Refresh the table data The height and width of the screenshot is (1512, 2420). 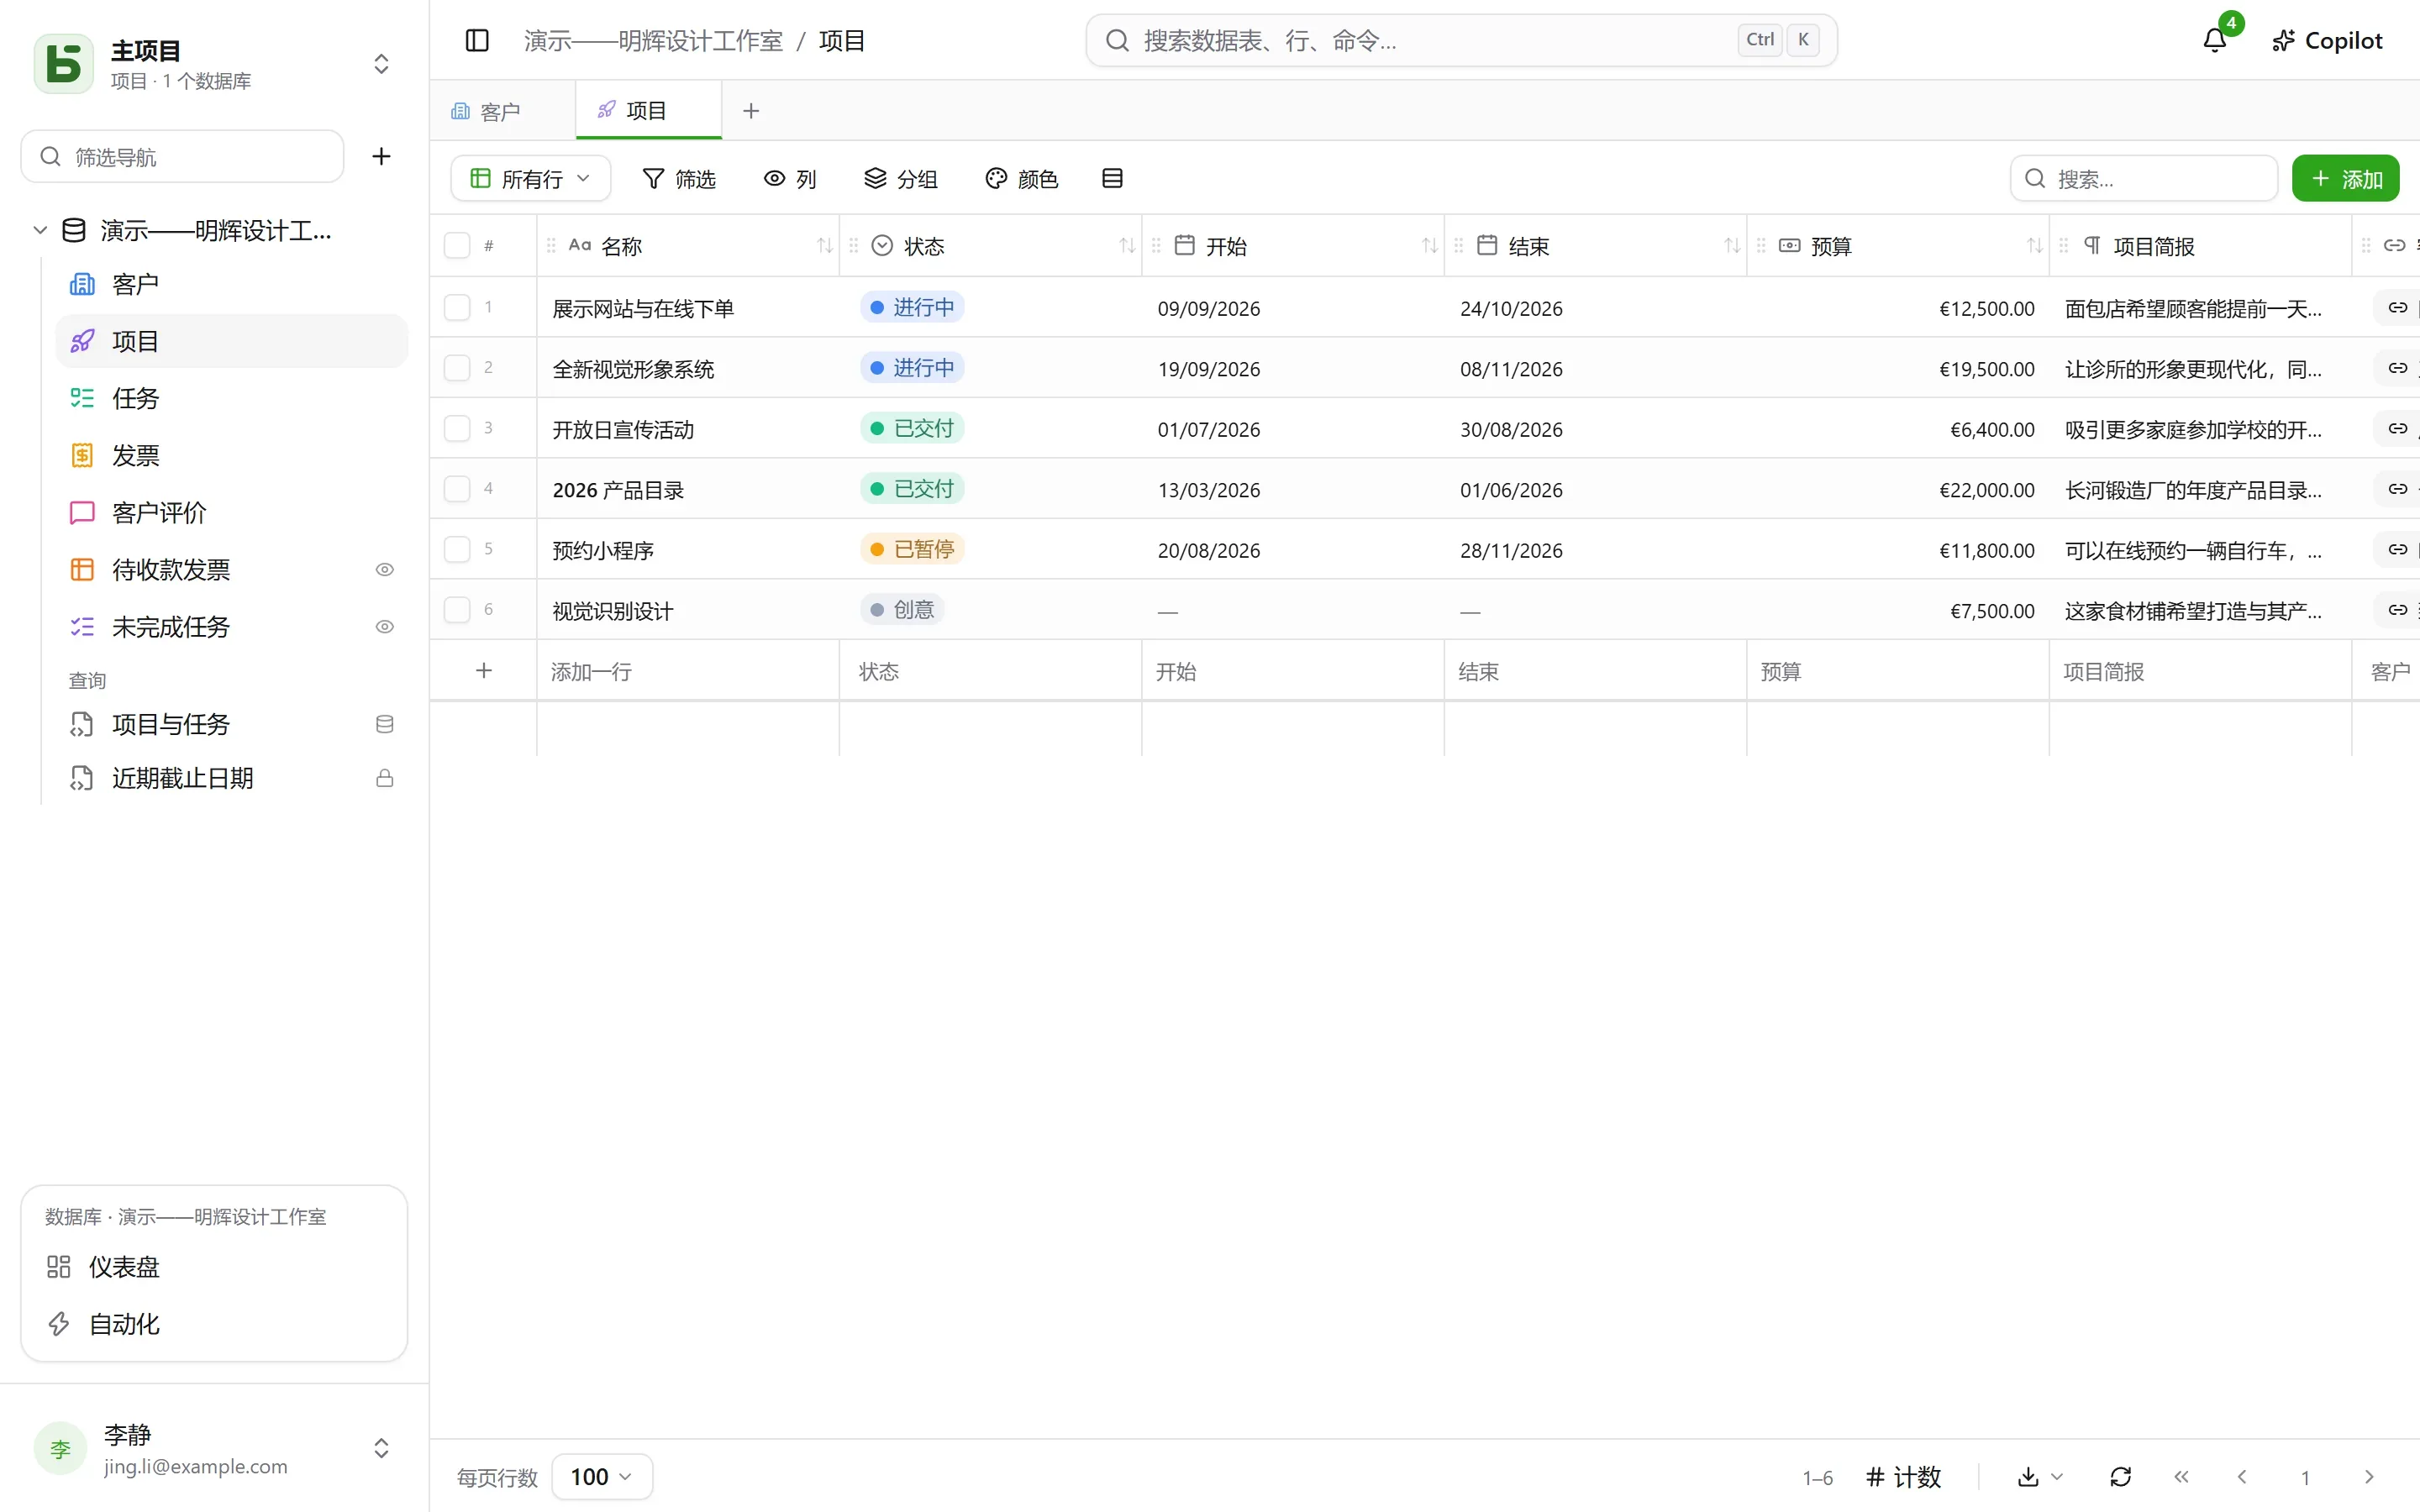coord(2121,1477)
